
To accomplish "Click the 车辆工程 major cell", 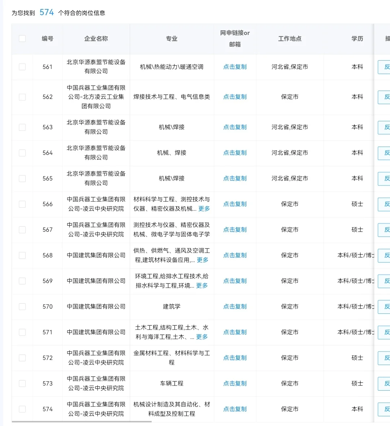I will (x=172, y=384).
